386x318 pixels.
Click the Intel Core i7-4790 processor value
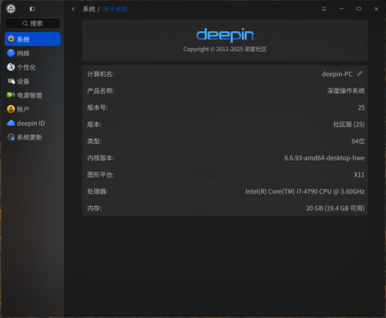point(305,191)
